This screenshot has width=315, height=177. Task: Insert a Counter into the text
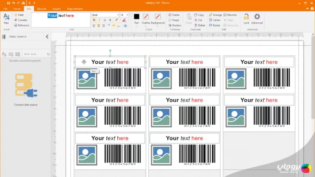click(21, 20)
